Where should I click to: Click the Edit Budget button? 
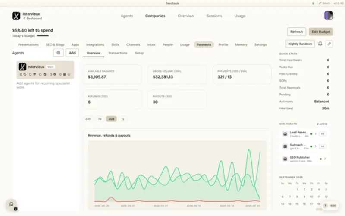tap(321, 32)
